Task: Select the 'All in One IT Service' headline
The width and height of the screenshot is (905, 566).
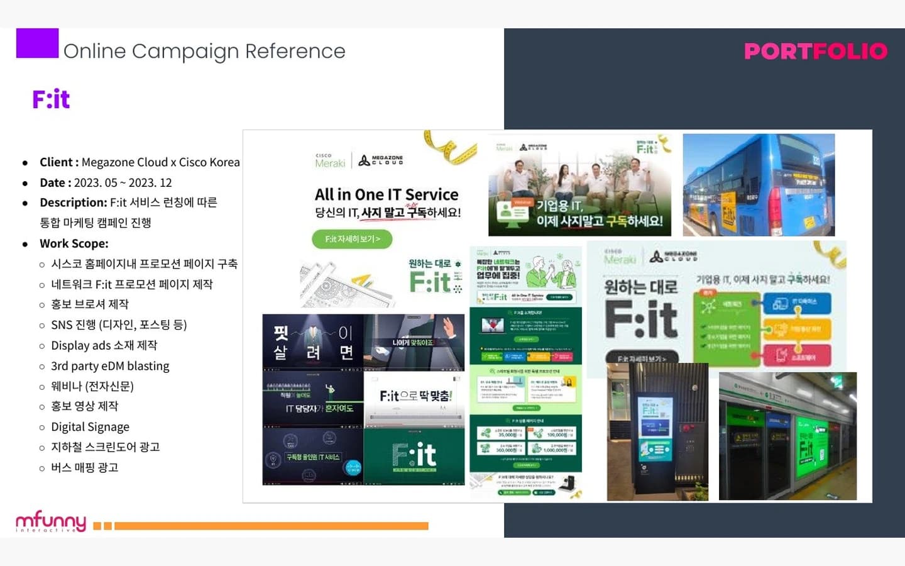Action: [x=387, y=194]
